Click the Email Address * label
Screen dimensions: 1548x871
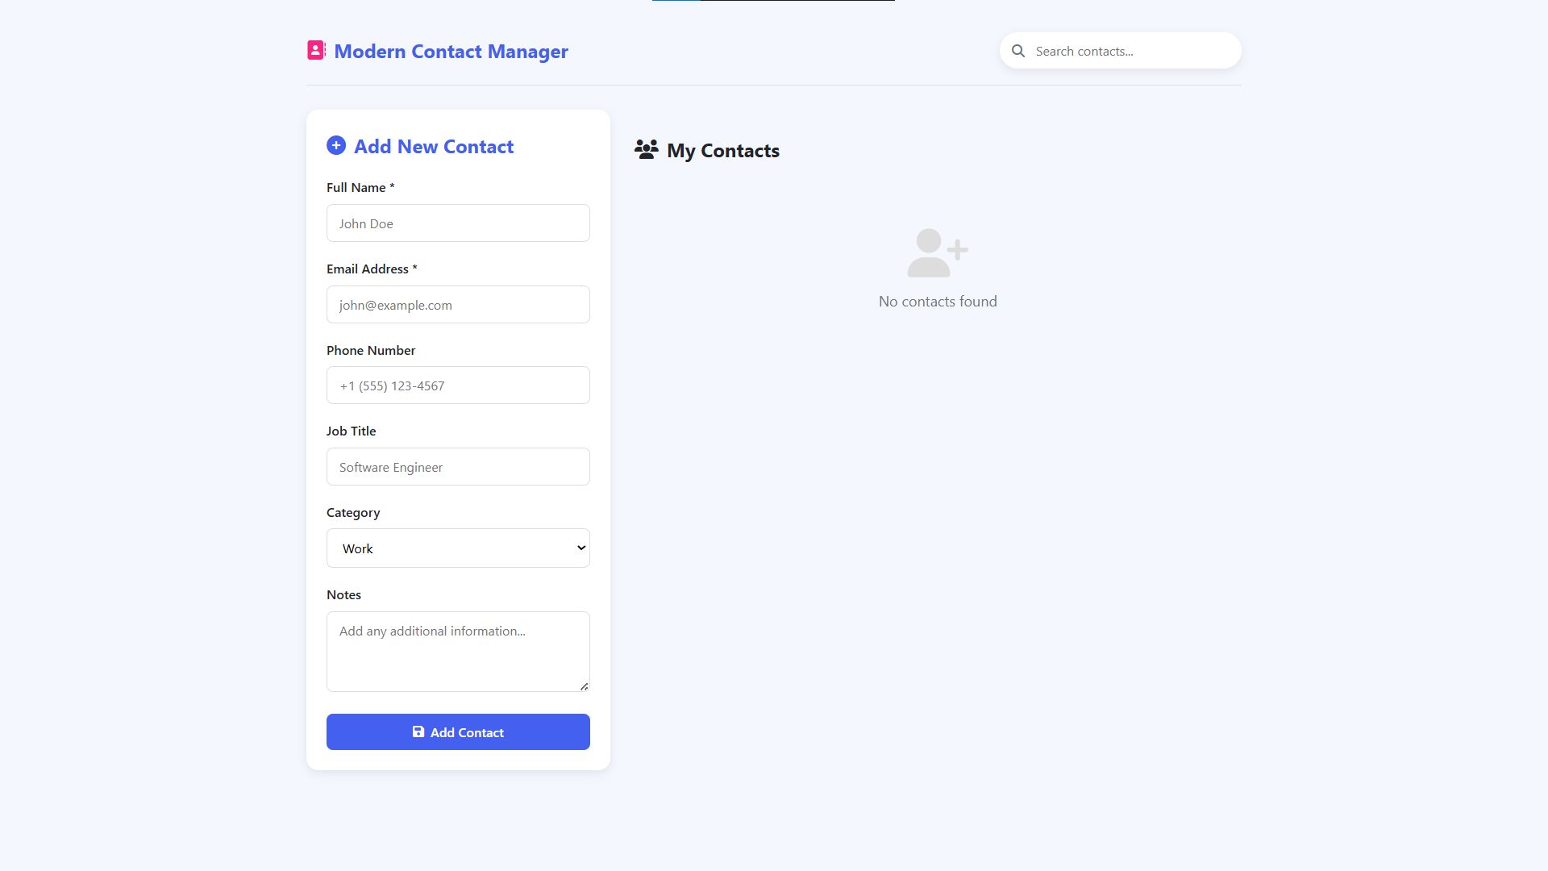[372, 269]
